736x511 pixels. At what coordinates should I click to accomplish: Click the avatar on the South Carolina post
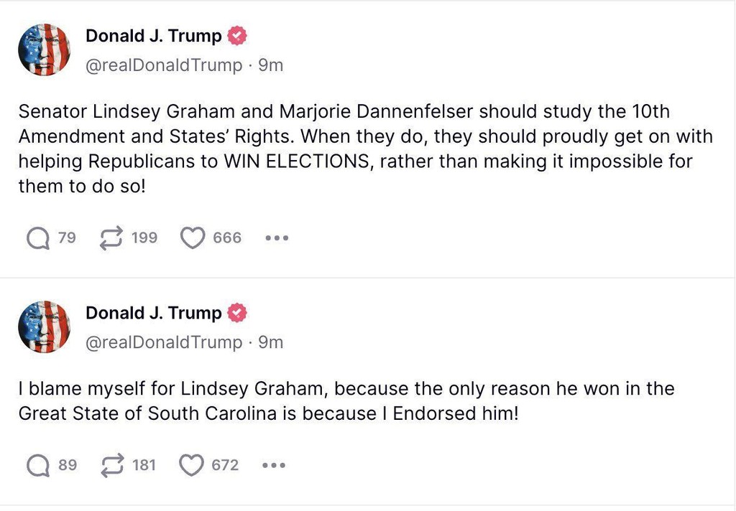[x=44, y=327]
